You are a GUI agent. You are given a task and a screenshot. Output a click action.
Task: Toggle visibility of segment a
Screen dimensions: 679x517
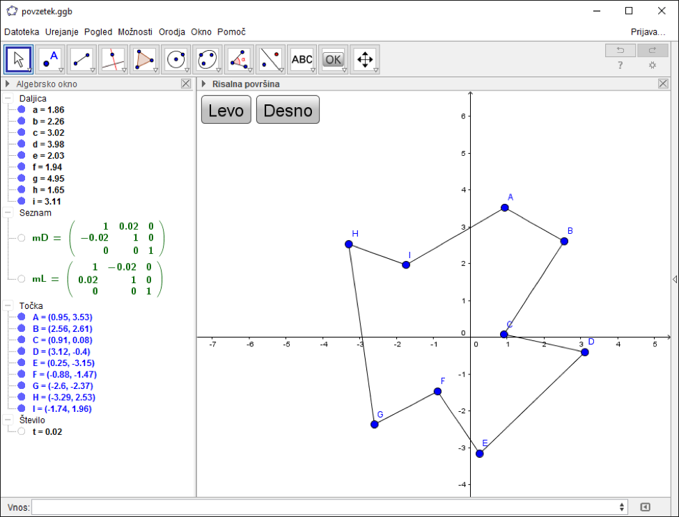pos(22,110)
